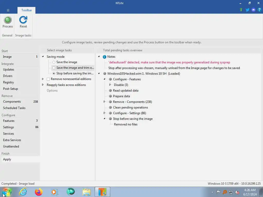Open the Image page in sidebar
This screenshot has height=197, width=263.
(x=20, y=57)
